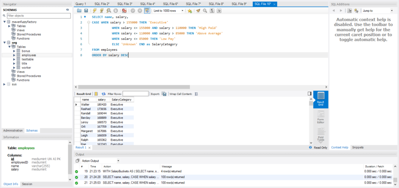This screenshot has width=399, height=188.
Task: Select the worker table in the tree
Action: pyautogui.click(x=26, y=67)
